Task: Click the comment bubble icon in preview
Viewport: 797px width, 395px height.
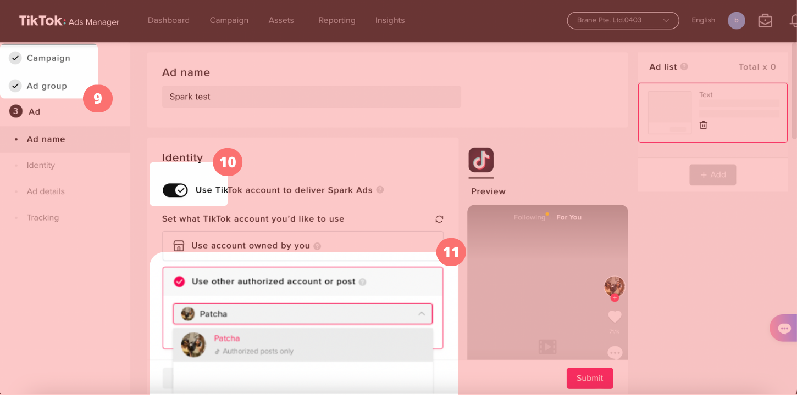Action: (615, 352)
